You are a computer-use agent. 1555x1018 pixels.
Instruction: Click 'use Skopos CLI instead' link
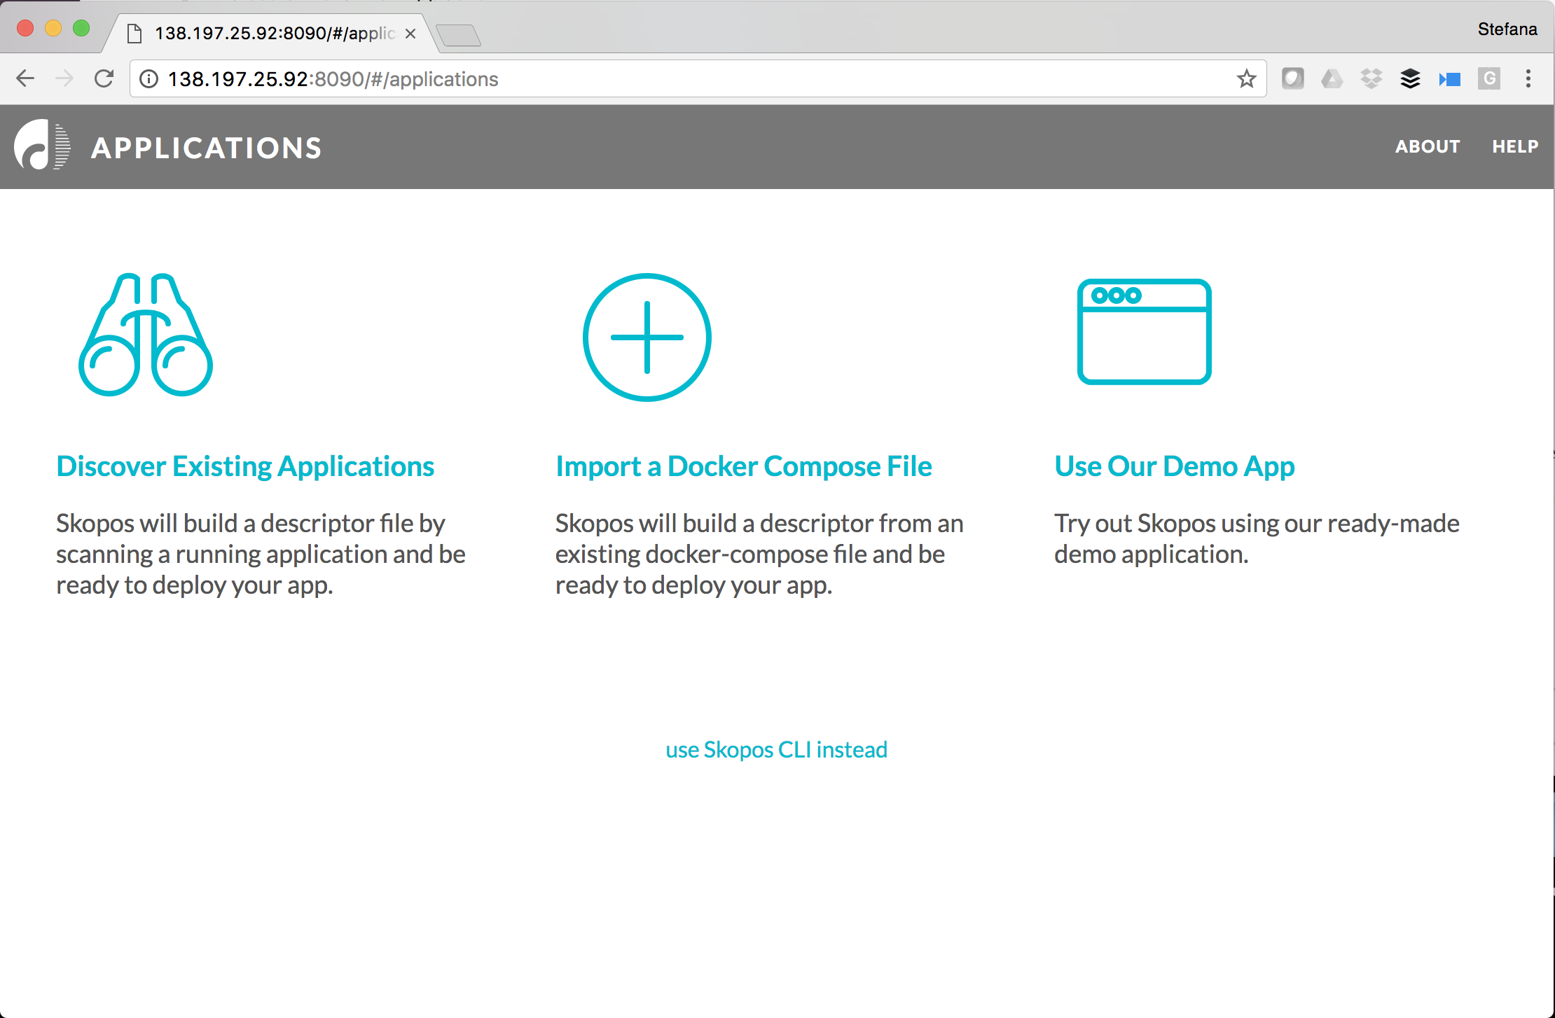(x=776, y=750)
